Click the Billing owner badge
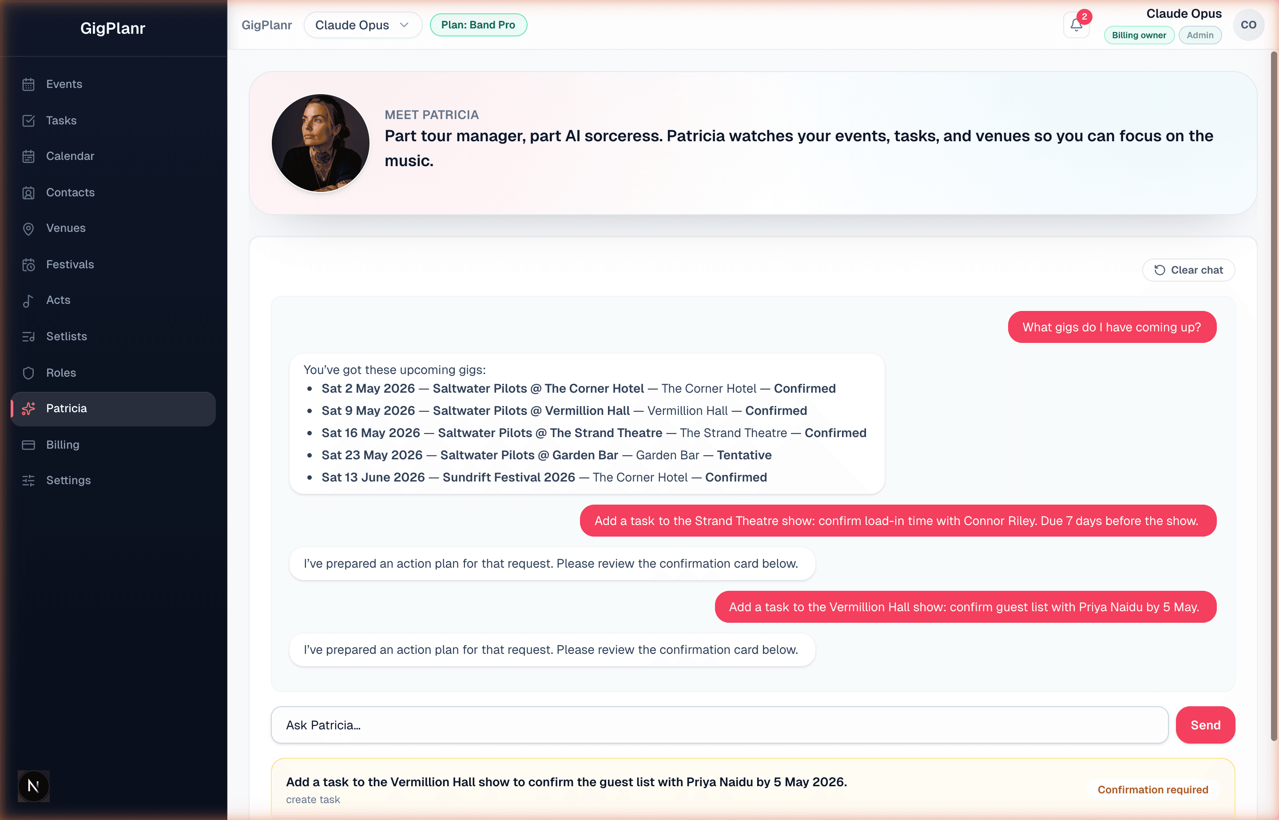The height and width of the screenshot is (820, 1279). click(1139, 35)
